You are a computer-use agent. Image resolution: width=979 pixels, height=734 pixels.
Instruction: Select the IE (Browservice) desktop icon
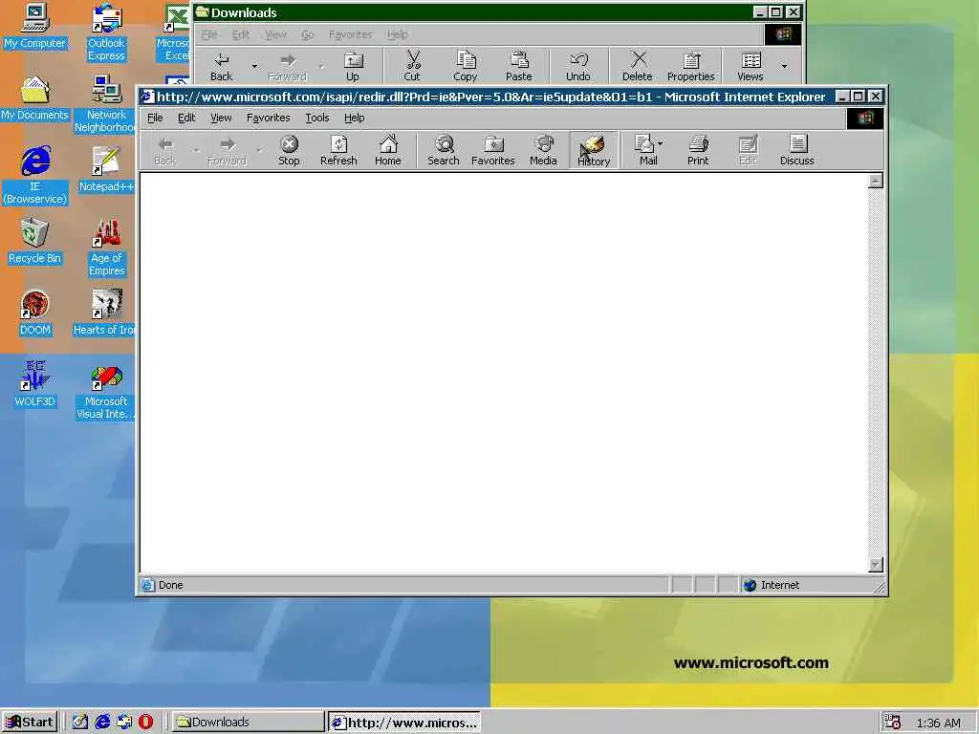point(34,176)
